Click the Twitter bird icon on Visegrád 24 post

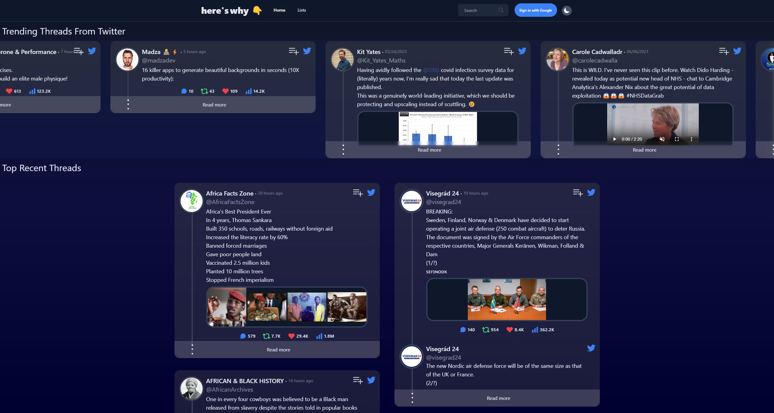tap(591, 193)
